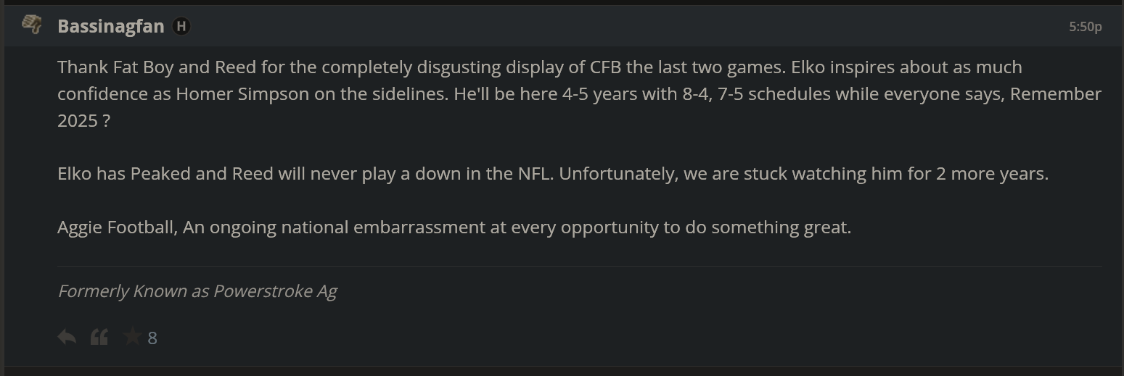Open the Bassinagfan user profile
The image size is (1124, 376).
click(110, 26)
